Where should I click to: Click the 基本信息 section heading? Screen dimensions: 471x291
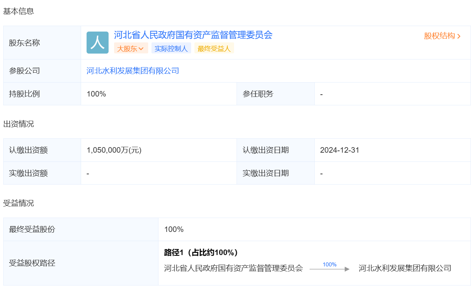pos(19,11)
